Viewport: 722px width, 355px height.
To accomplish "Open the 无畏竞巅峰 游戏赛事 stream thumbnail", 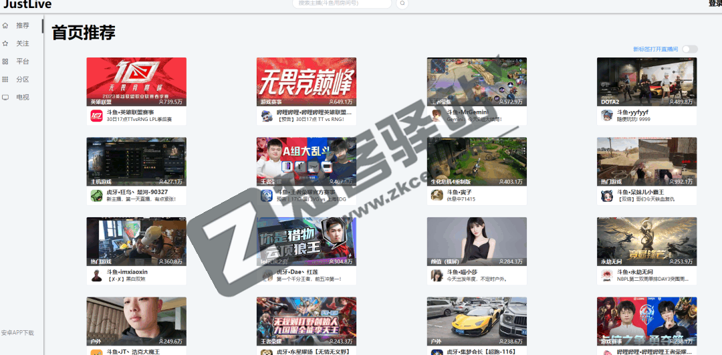I will 306,82.
